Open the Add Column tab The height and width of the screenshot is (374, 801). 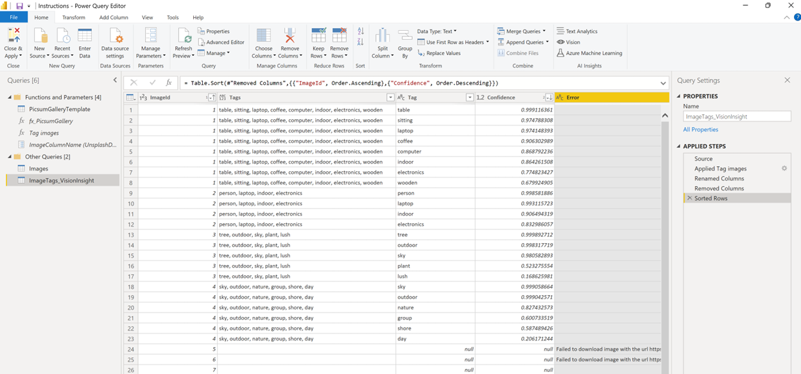[x=114, y=17]
